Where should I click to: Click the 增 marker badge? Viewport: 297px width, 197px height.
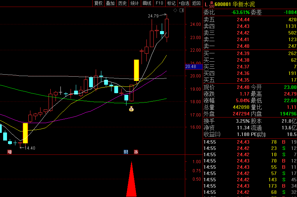tap(9, 152)
